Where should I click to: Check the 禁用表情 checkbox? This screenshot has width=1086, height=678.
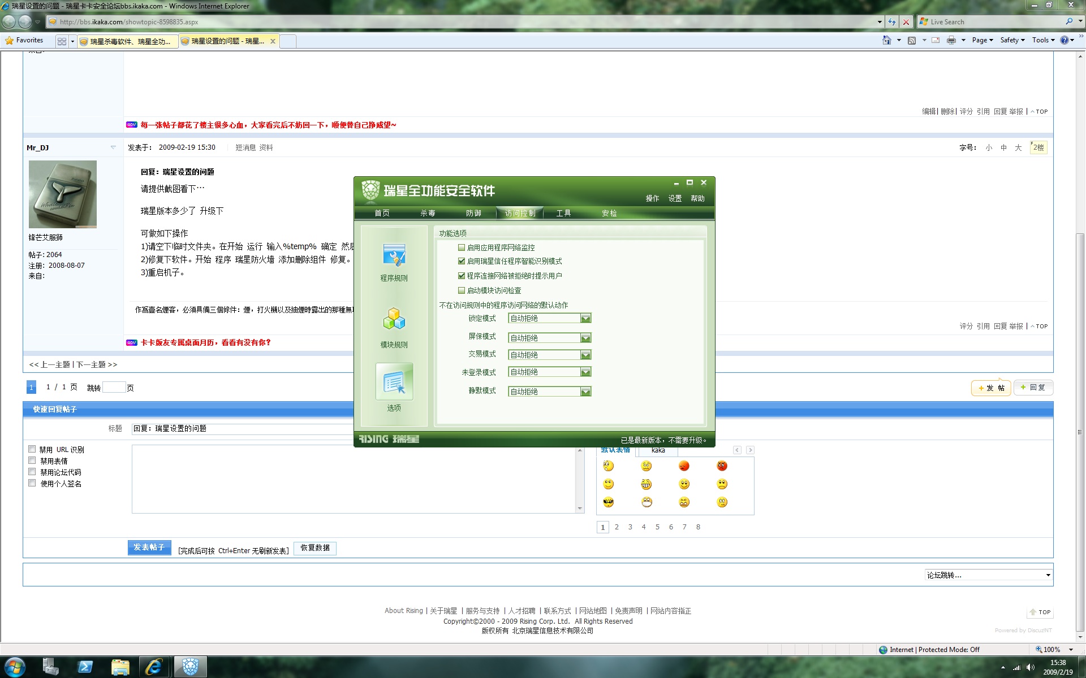[x=32, y=460]
